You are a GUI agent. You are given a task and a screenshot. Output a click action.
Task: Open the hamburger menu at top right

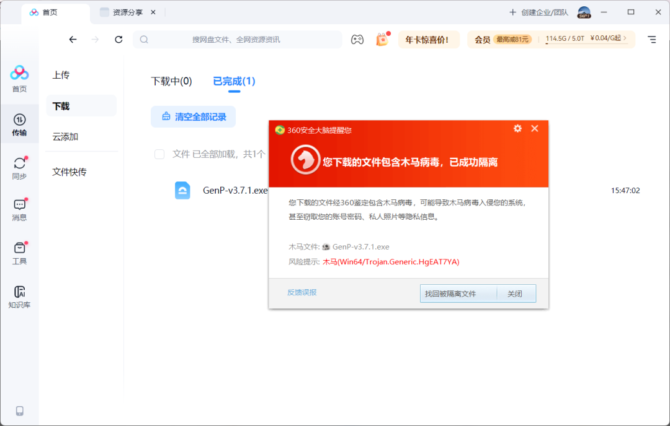651,40
